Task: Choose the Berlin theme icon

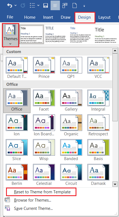Action: [x=17, y=172]
